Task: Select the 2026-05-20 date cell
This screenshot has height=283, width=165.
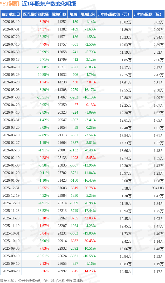Action: (x=11, y=82)
